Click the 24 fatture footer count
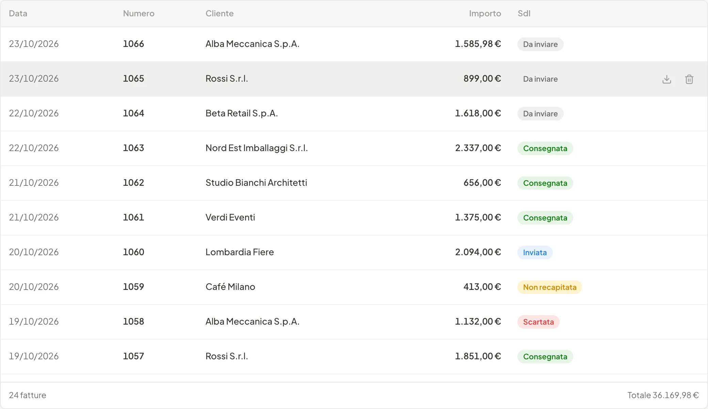This screenshot has width=708, height=409. 28,395
